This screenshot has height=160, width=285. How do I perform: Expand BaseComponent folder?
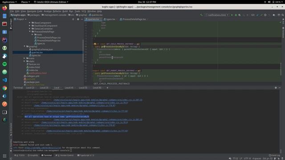click(x=30, y=23)
